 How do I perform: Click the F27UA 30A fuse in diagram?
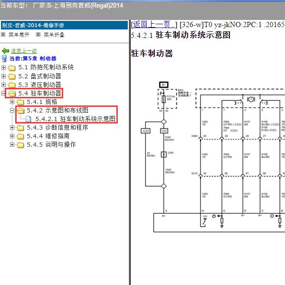pos(163,99)
